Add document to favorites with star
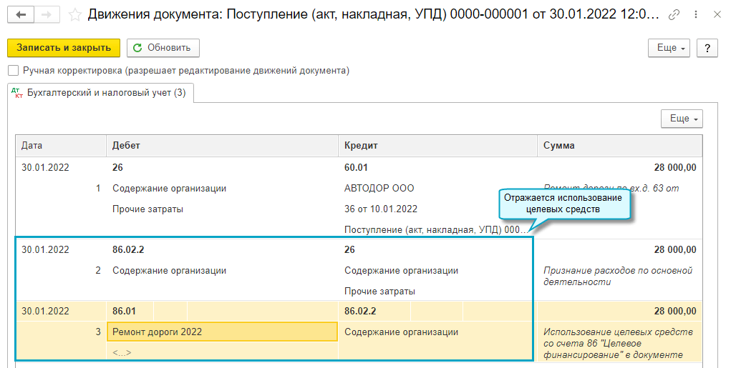Viewport: 731px width, 368px height. point(74,14)
